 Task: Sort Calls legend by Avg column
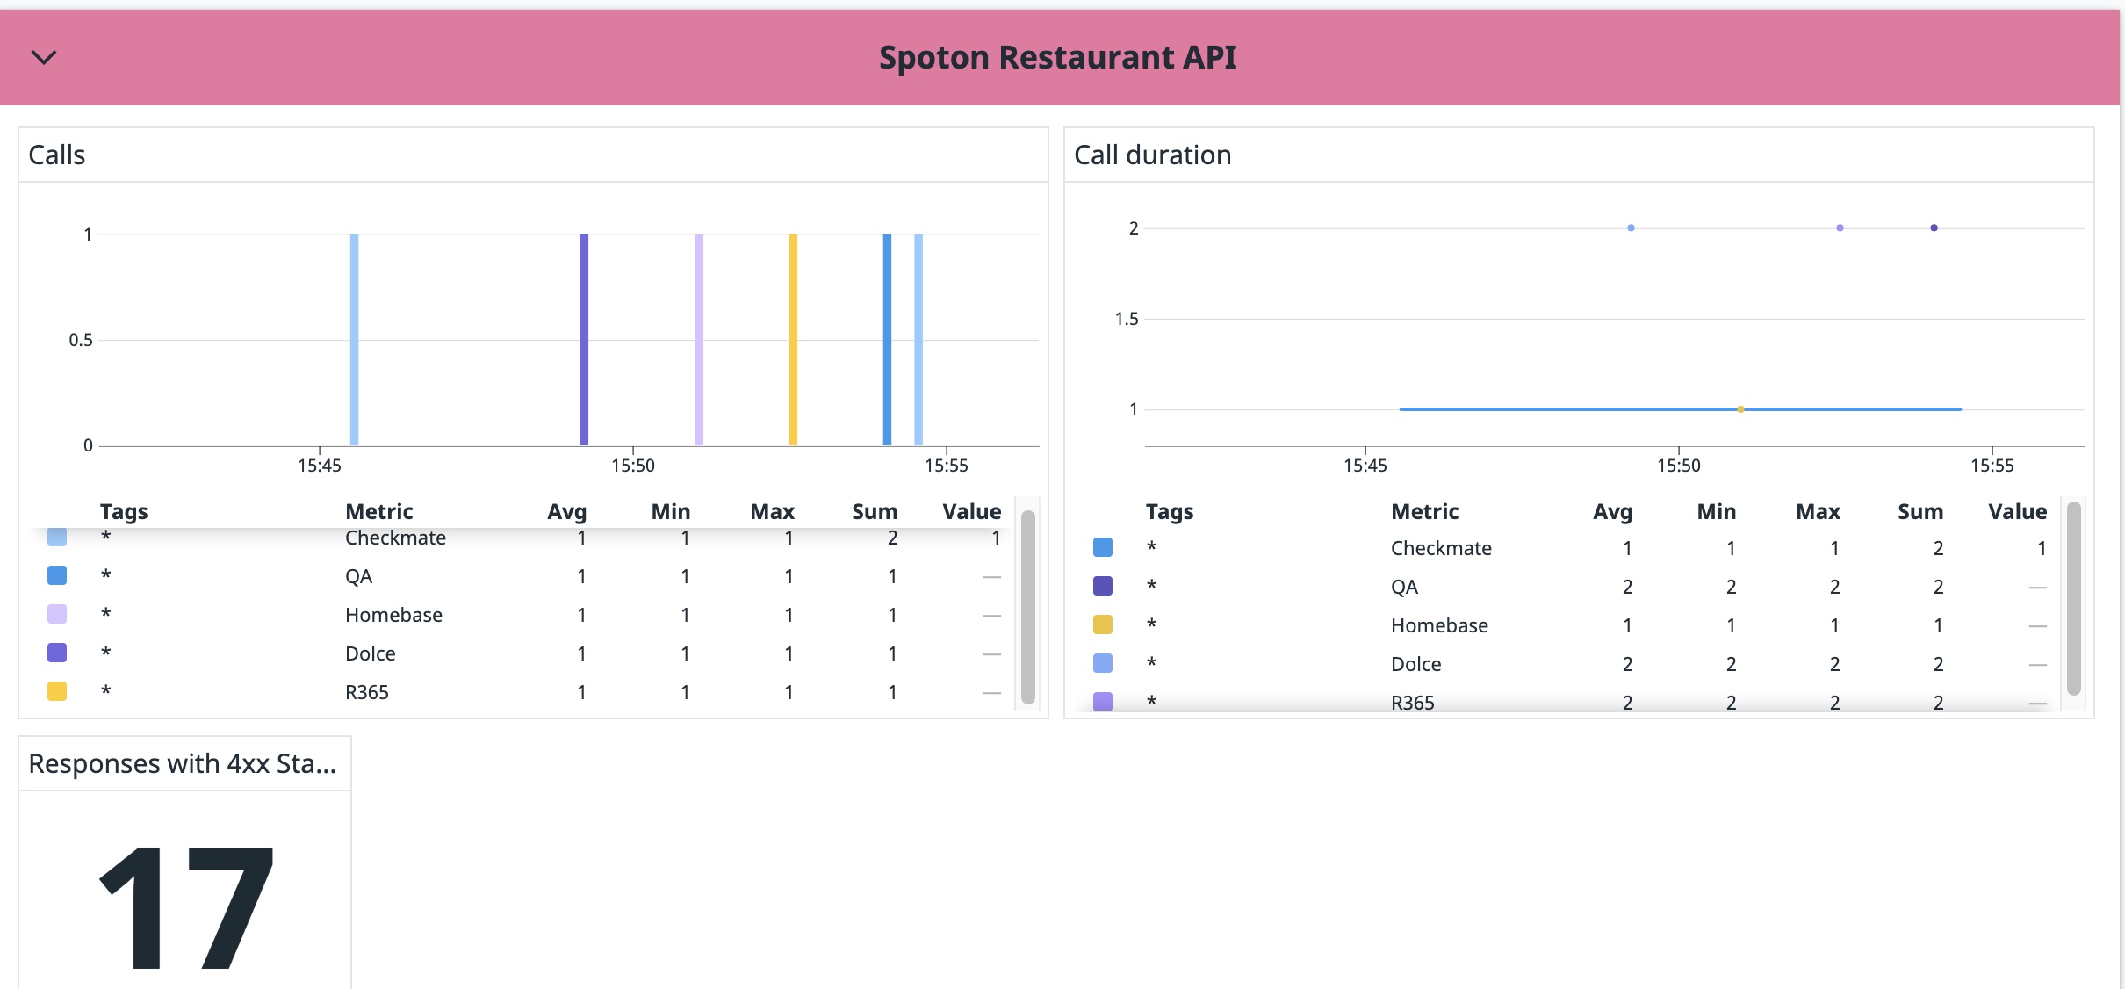click(x=566, y=511)
